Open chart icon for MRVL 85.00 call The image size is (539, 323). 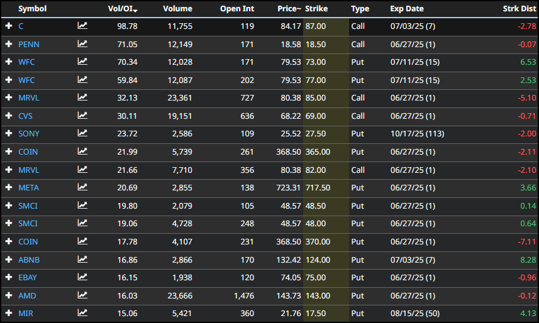click(x=82, y=97)
